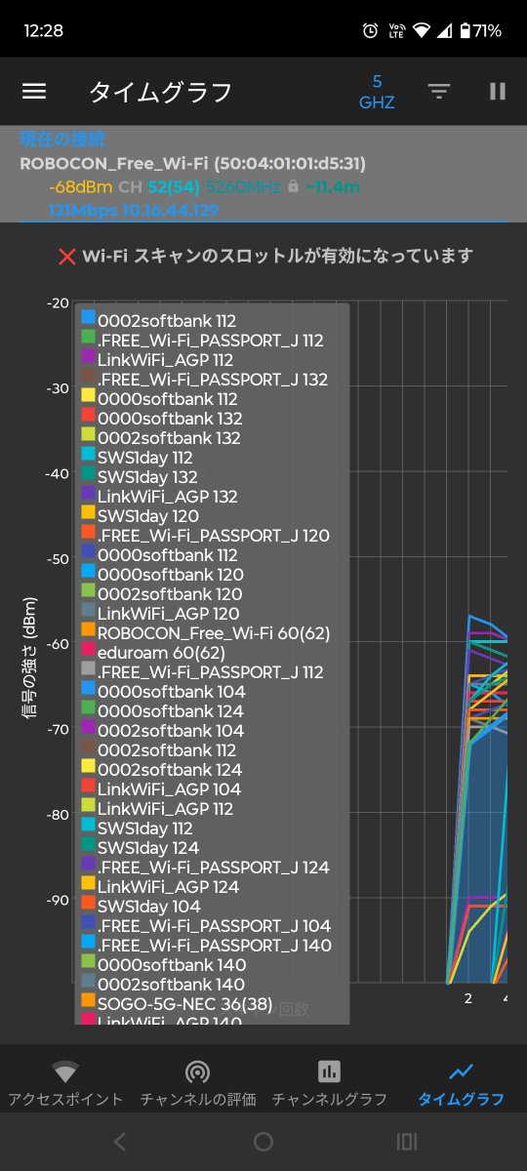This screenshot has height=1171, width=527.
Task: Select legend entry 0002softbank 120
Action: (163, 593)
